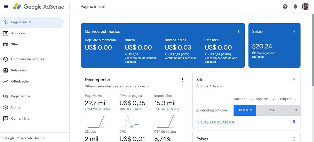Image resolution: width=314 pixels, height=142 pixels.
Task: Open Sites card options menu
Action: click(x=294, y=80)
